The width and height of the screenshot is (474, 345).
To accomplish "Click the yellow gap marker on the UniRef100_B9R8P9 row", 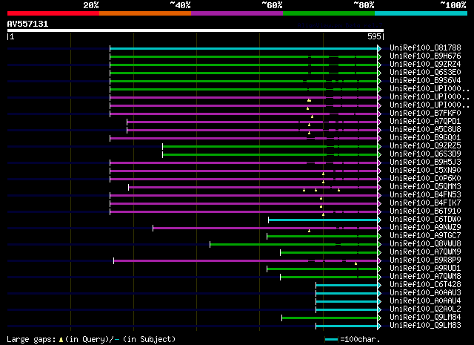I will pos(355,263).
